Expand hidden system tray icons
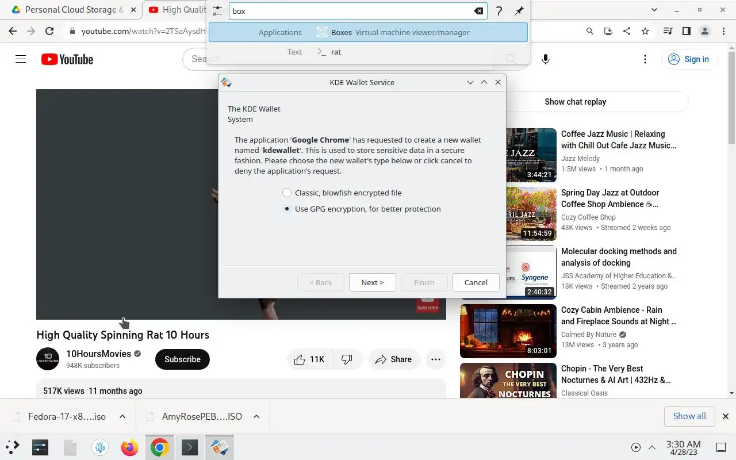This screenshot has height=460, width=736. pos(652,447)
